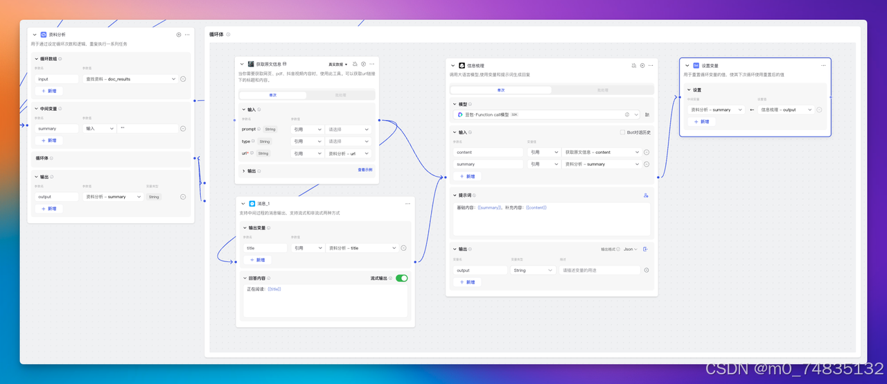The image size is (887, 384).
Task: Open model parameter settings icon beside 豆包 model
Action: [x=647, y=114]
